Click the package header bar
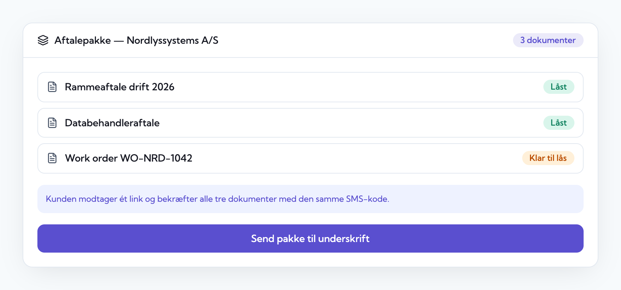This screenshot has height=290, width=621. (x=310, y=40)
